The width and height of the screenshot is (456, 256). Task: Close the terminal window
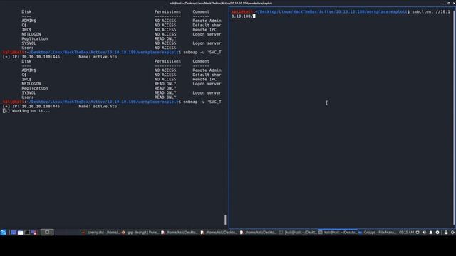point(454,3)
